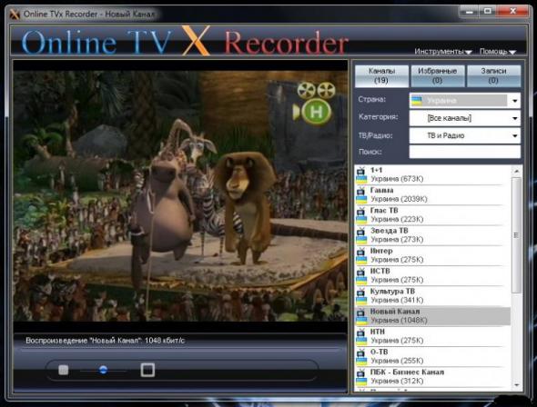Click the TV icon beside 1+1
Screen dimensions: 537x407
361,171
